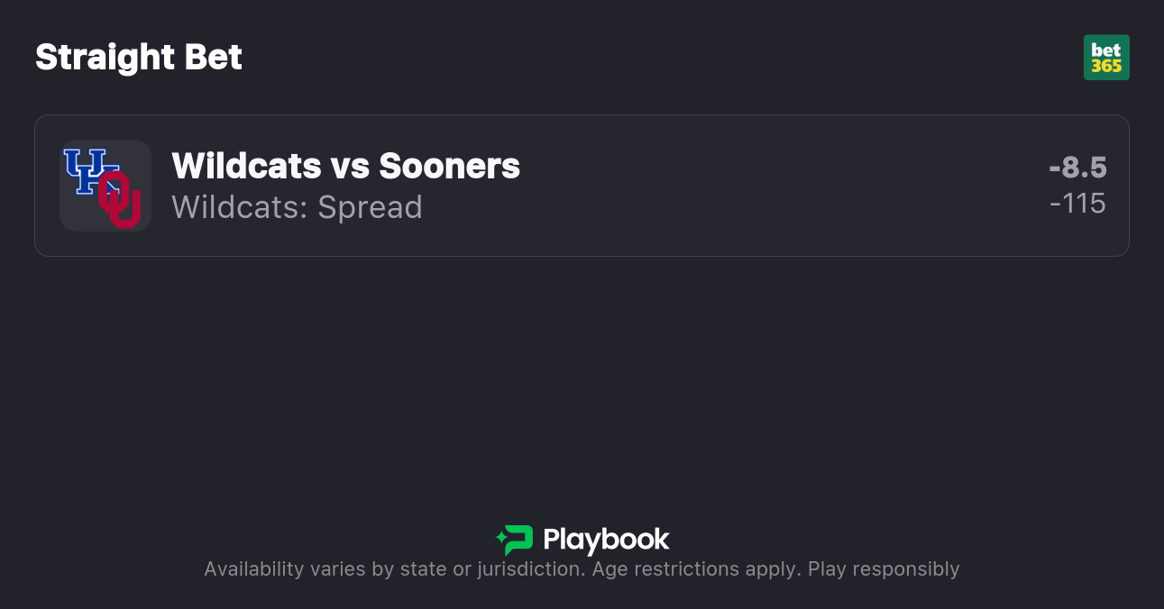Click the bet365 sportsbook logo
1164x609 pixels.
[x=1106, y=58]
